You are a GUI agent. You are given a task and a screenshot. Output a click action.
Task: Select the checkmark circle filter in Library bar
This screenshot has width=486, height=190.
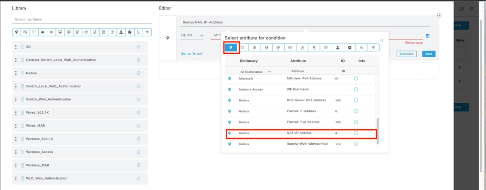(130, 32)
